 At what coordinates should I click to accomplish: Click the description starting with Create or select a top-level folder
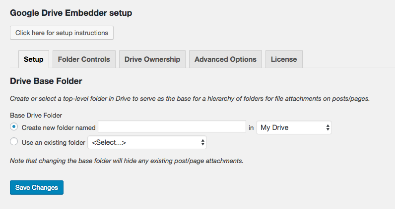point(190,99)
